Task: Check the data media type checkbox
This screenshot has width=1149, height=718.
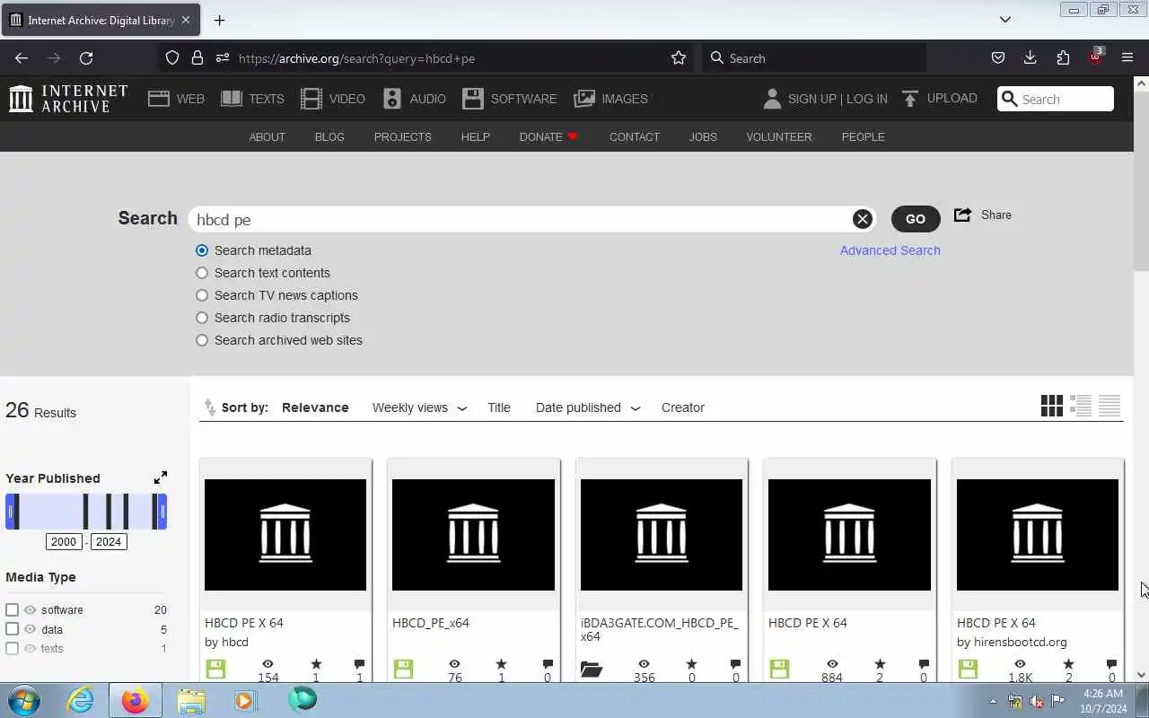Action: (13, 629)
